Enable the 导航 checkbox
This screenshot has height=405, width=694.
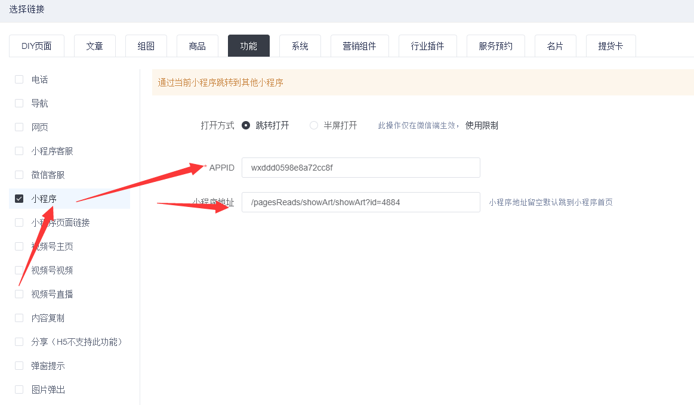(19, 103)
